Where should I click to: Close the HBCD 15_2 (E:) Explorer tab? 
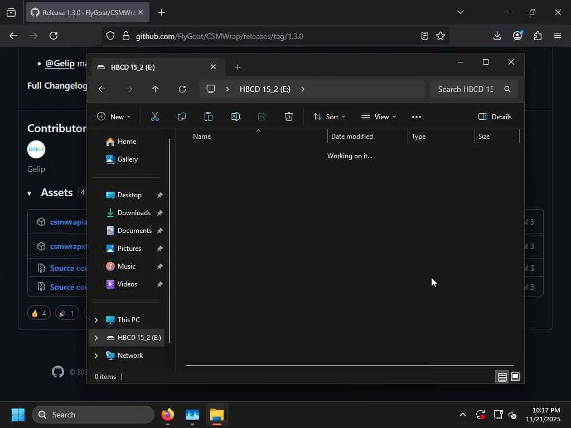click(214, 67)
